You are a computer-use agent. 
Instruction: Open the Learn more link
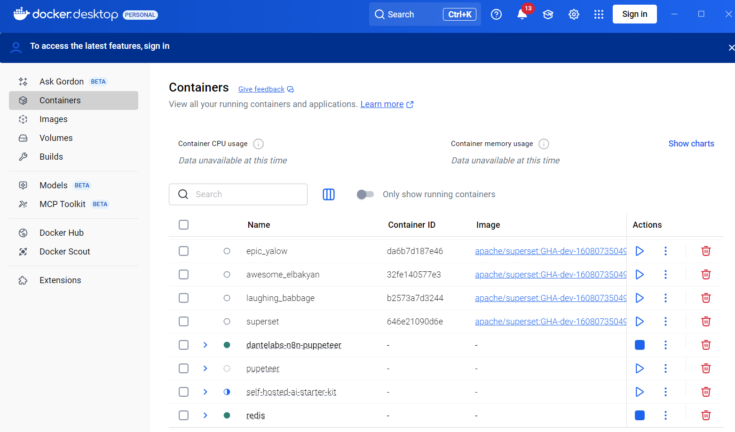(x=387, y=104)
